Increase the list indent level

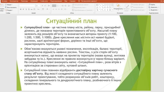(65, 6)
